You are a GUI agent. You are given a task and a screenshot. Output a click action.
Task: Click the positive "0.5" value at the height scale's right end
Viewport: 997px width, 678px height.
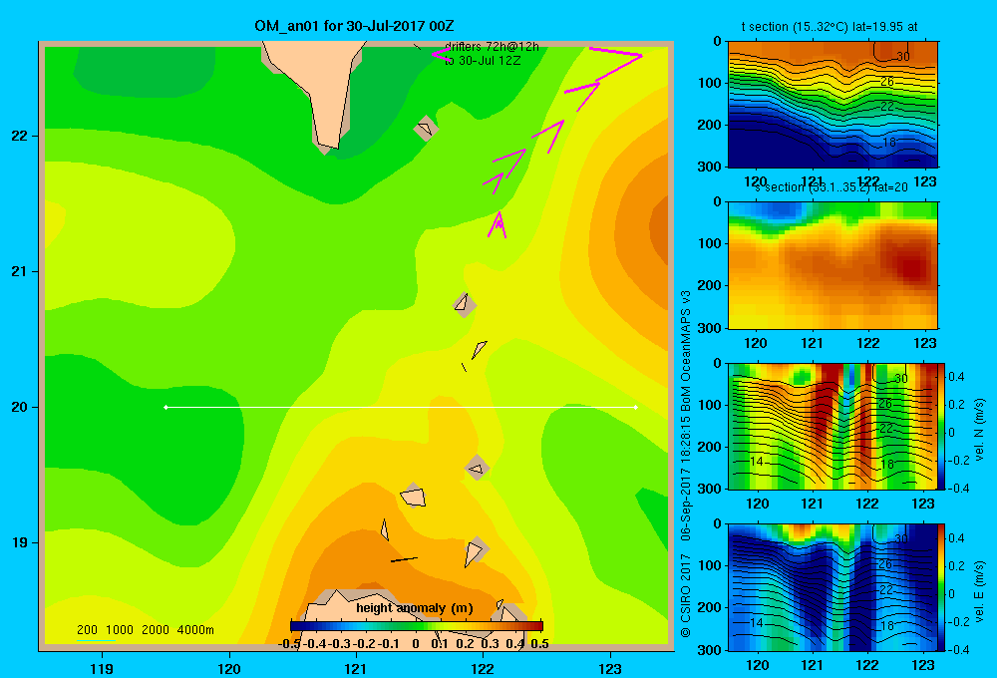(539, 644)
